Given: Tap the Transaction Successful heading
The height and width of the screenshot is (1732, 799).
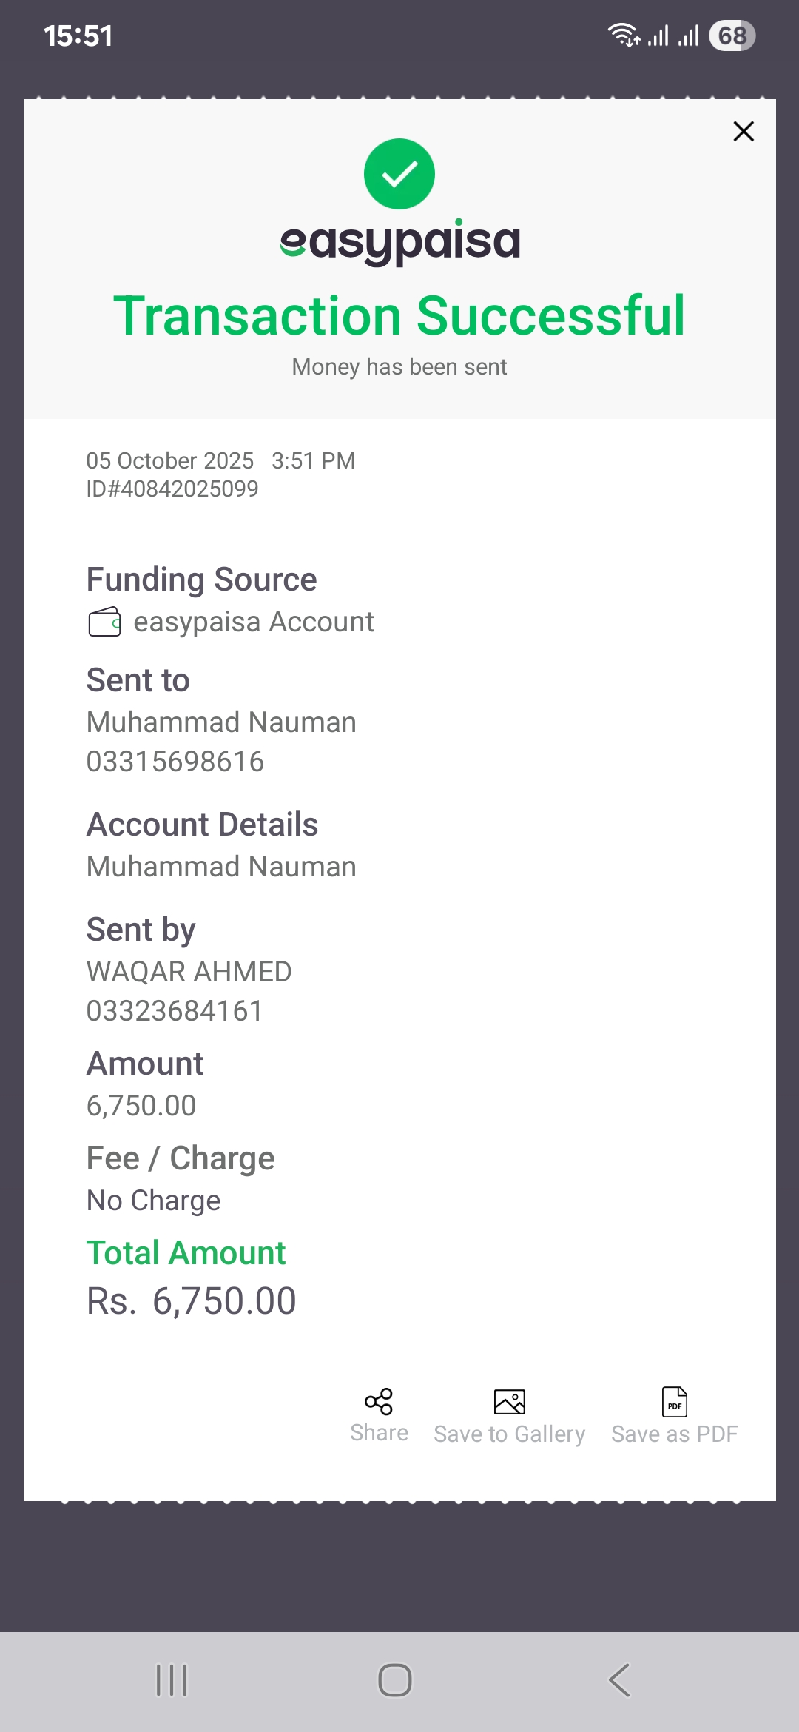Looking at the screenshot, I should (399, 316).
